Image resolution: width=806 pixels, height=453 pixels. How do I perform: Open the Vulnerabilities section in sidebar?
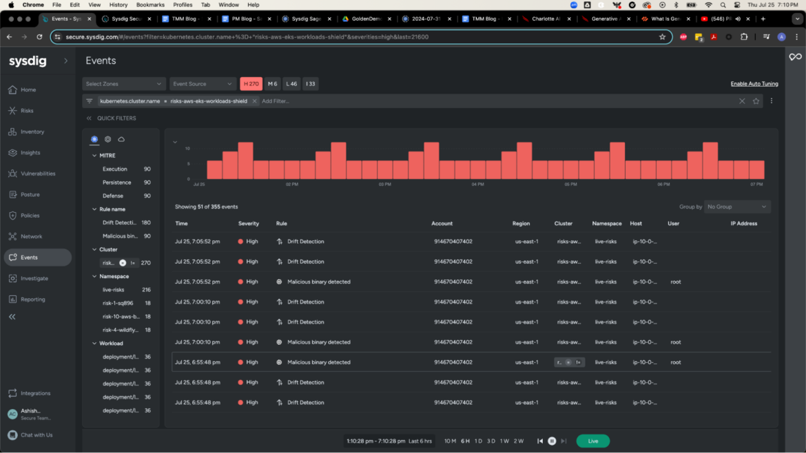coord(38,173)
